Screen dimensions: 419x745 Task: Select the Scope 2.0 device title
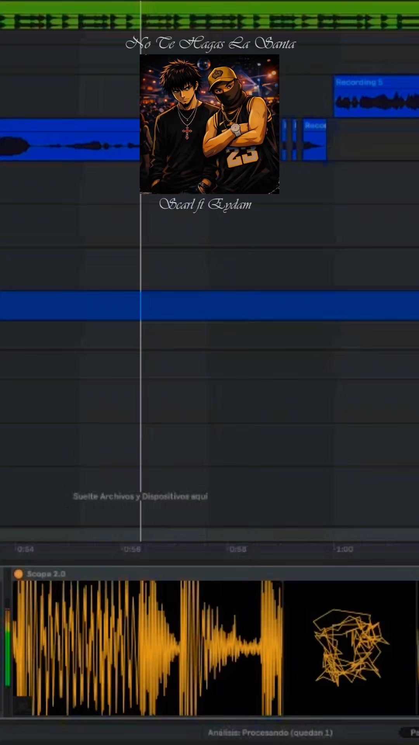[46, 574]
